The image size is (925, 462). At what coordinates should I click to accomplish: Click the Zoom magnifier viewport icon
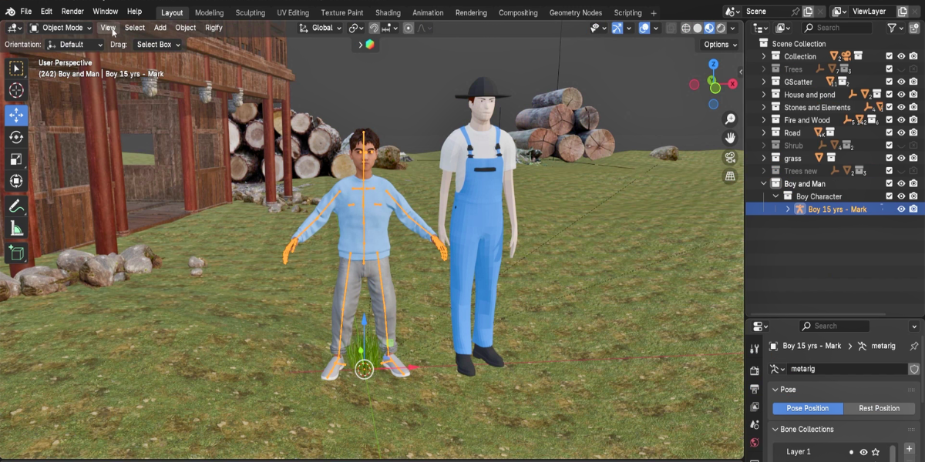[x=730, y=119]
